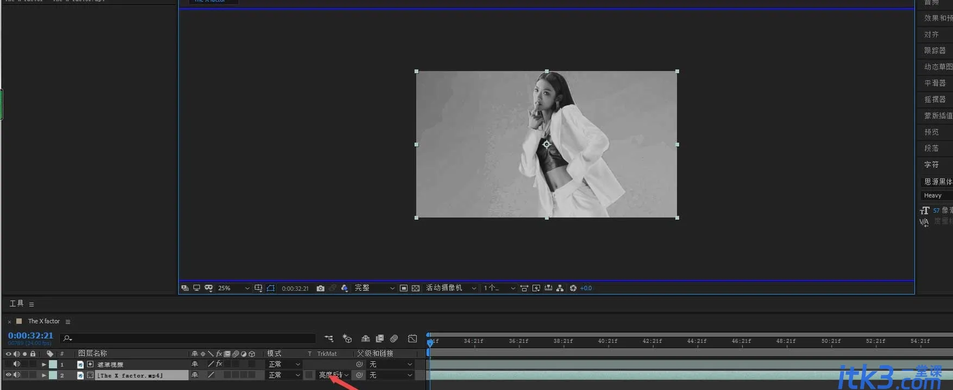Click the lock column header icon
This screenshot has height=390, width=953.
pos(33,354)
